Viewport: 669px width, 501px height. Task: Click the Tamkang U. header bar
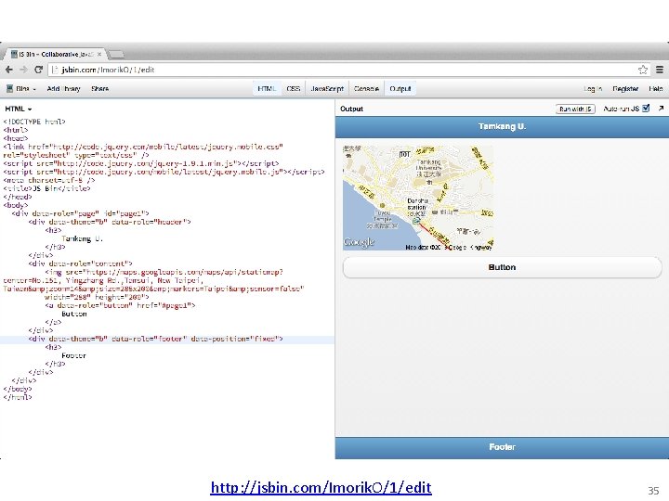[502, 126]
